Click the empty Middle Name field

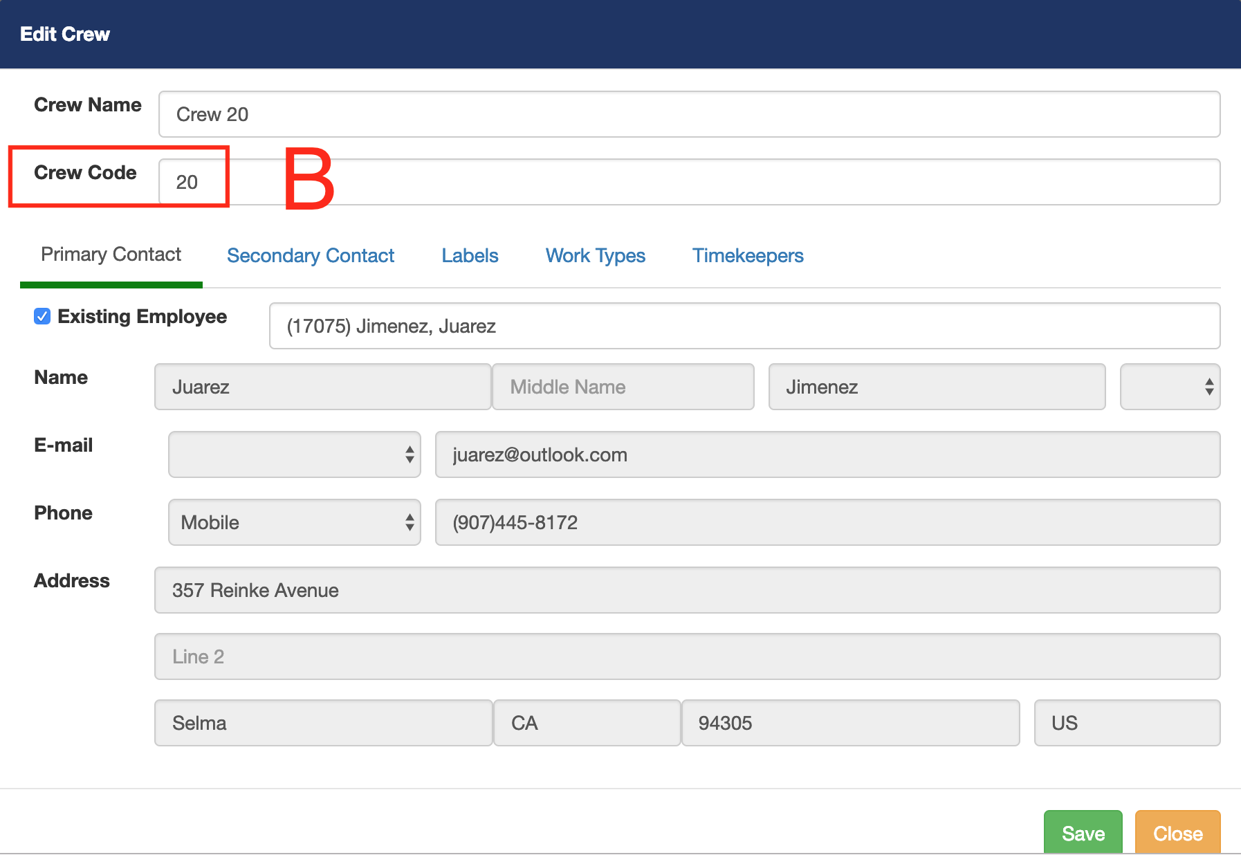point(623,387)
